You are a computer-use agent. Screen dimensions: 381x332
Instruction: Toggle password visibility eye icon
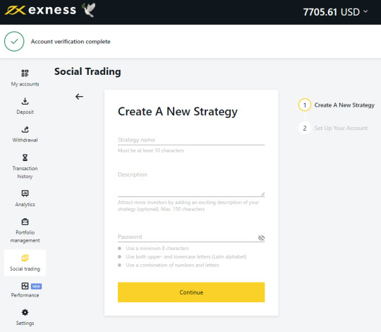[x=261, y=237]
